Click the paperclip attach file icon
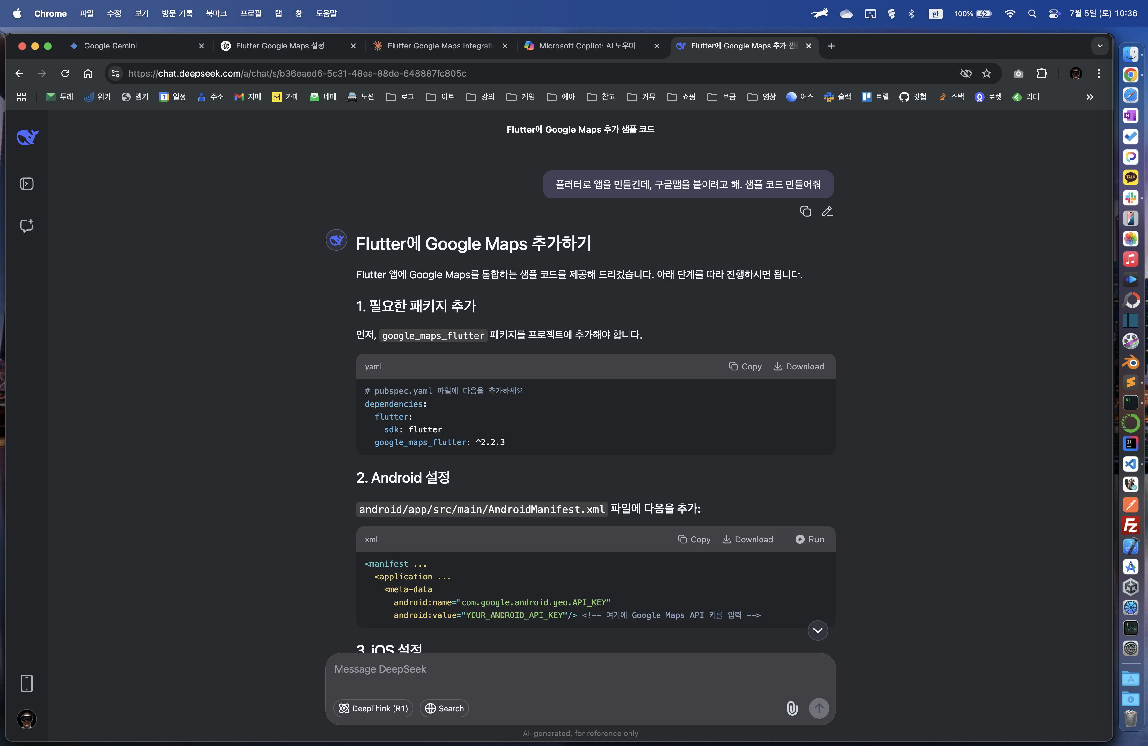 click(x=791, y=708)
